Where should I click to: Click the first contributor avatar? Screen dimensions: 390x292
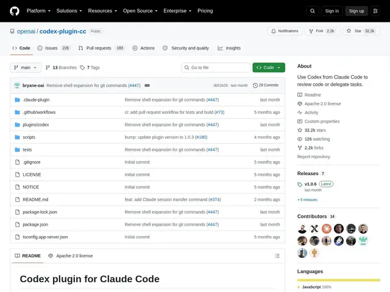click(x=302, y=229)
